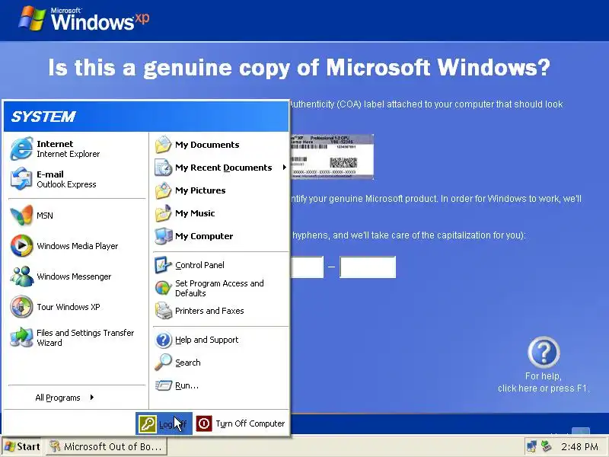Click the Help and Support question icon

(x=163, y=340)
